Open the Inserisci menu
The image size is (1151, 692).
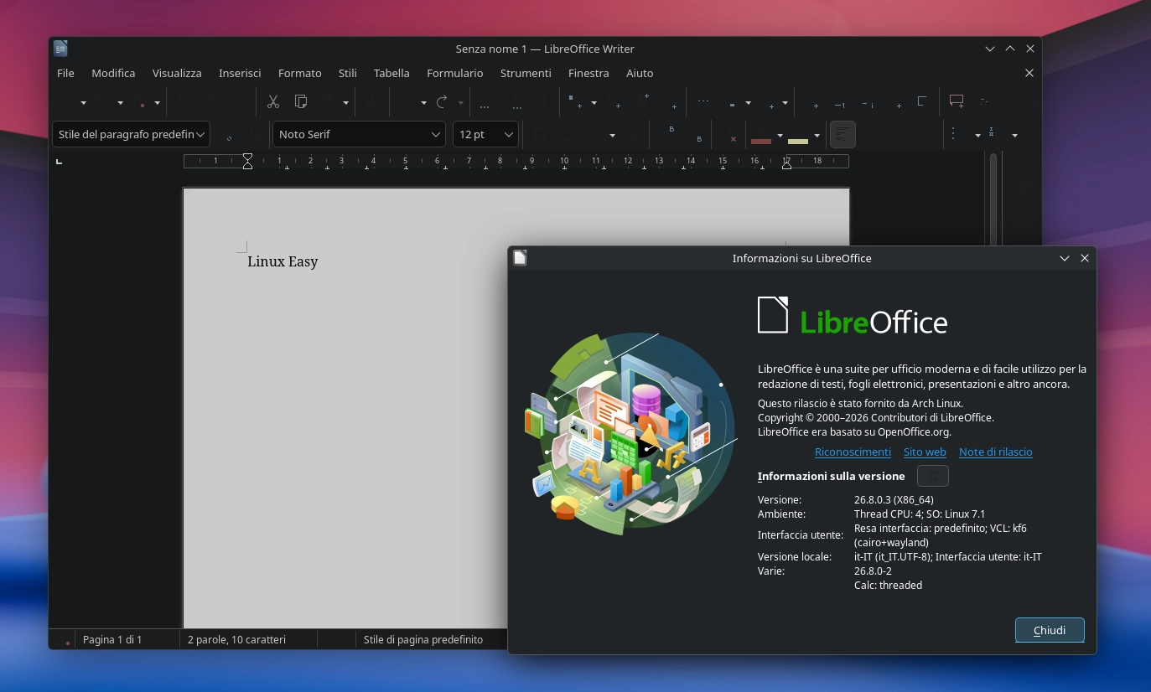tap(240, 73)
